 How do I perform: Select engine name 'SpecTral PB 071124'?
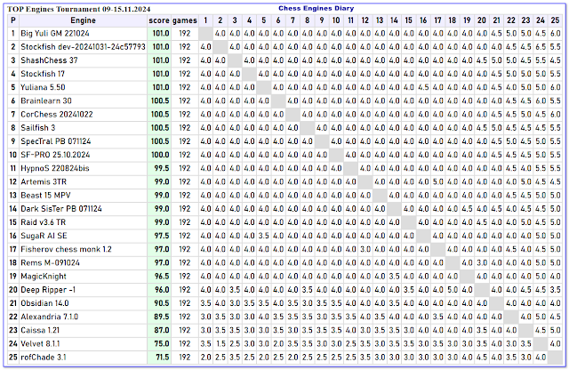point(56,141)
